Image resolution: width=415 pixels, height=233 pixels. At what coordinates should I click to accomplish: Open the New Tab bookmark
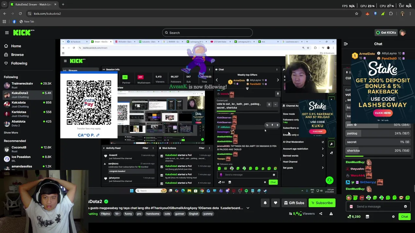pyautogui.click(x=27, y=22)
